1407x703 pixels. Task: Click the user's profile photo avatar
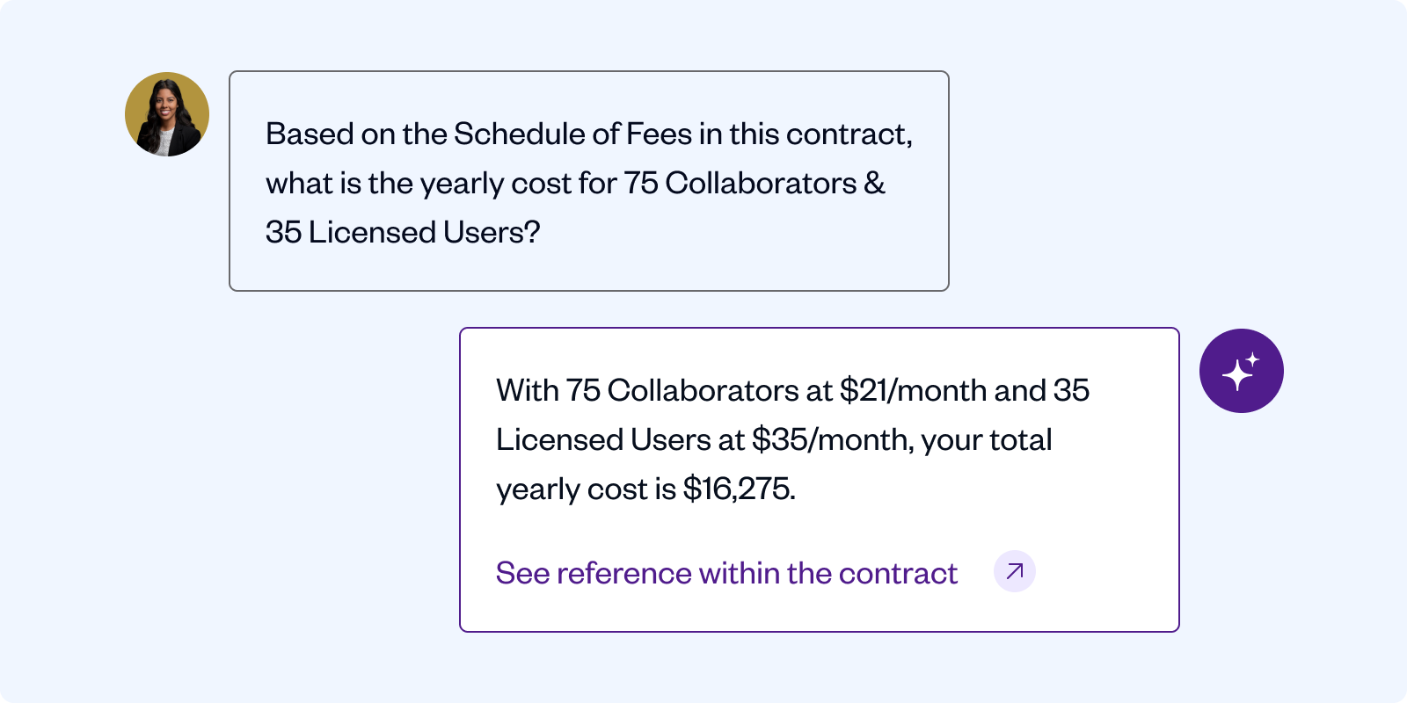point(167,114)
